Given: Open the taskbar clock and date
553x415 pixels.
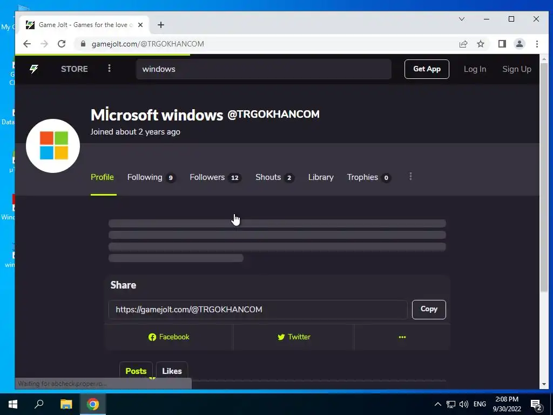Looking at the screenshot, I should tap(507, 404).
